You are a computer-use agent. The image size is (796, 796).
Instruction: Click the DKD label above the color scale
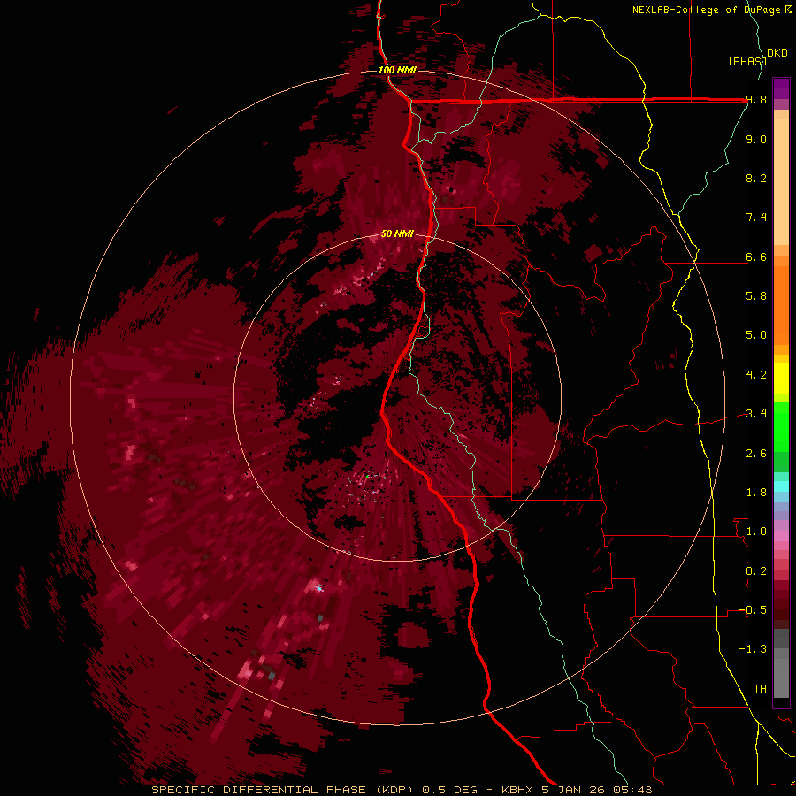pyautogui.click(x=777, y=53)
